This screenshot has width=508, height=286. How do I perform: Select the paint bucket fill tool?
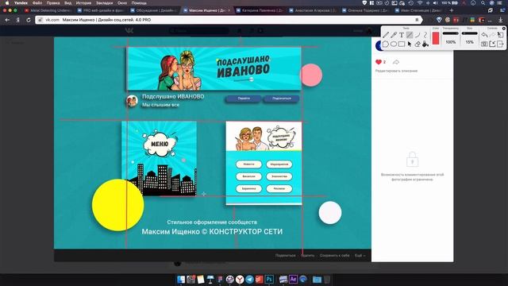point(425,44)
